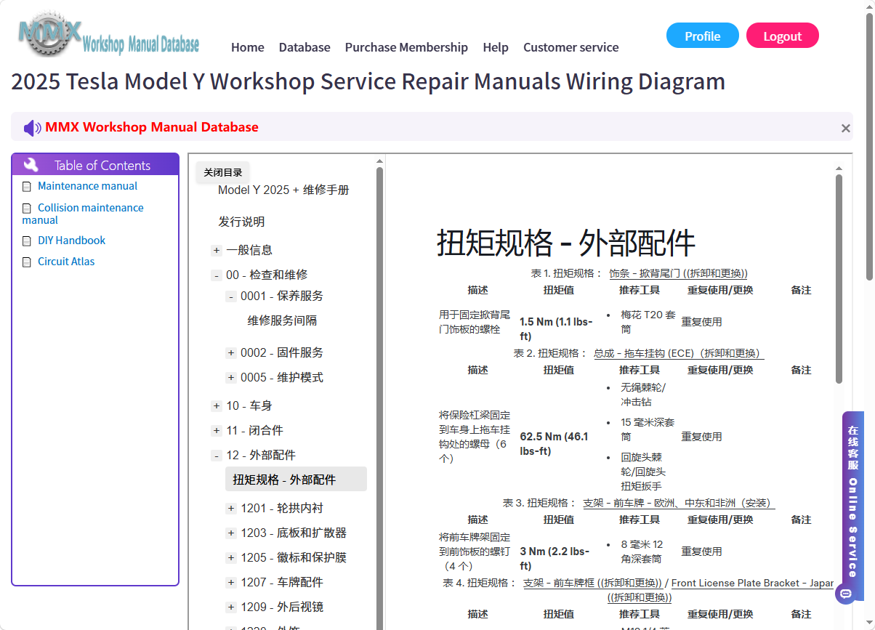The width and height of the screenshot is (875, 630).
Task: Open the Circuit Atlas link
Action: coord(66,262)
